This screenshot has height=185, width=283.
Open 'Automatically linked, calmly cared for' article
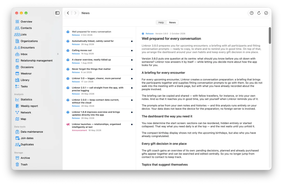pyautogui.click(x=100, y=43)
